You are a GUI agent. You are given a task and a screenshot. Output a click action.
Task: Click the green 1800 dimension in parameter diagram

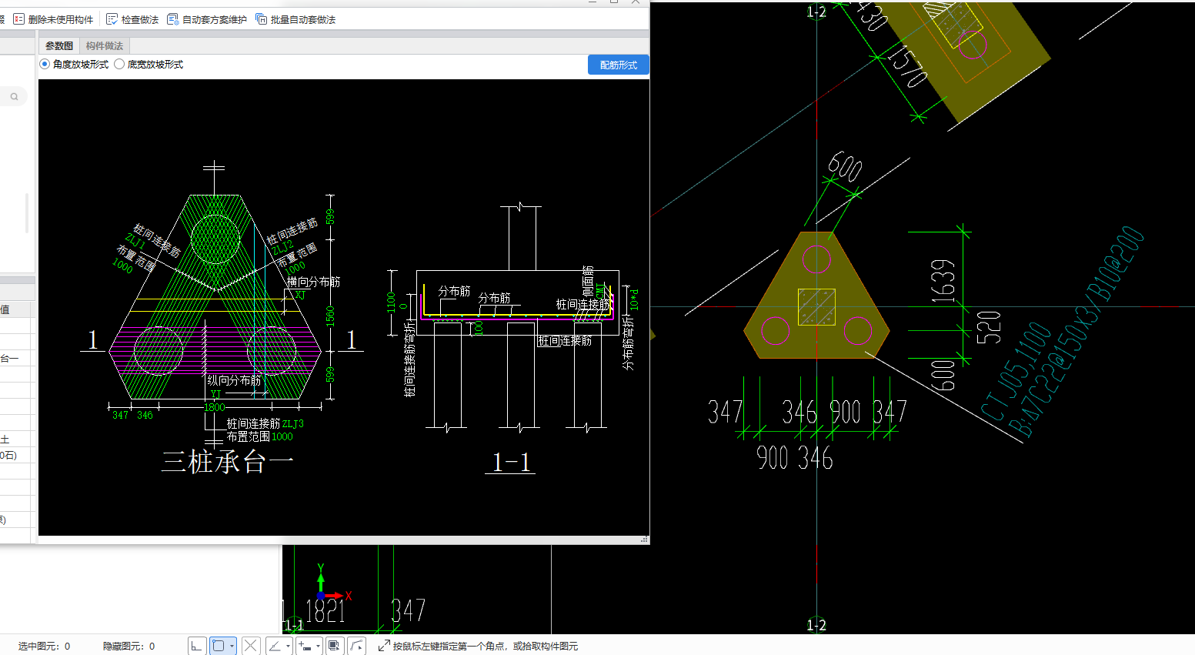coord(215,407)
